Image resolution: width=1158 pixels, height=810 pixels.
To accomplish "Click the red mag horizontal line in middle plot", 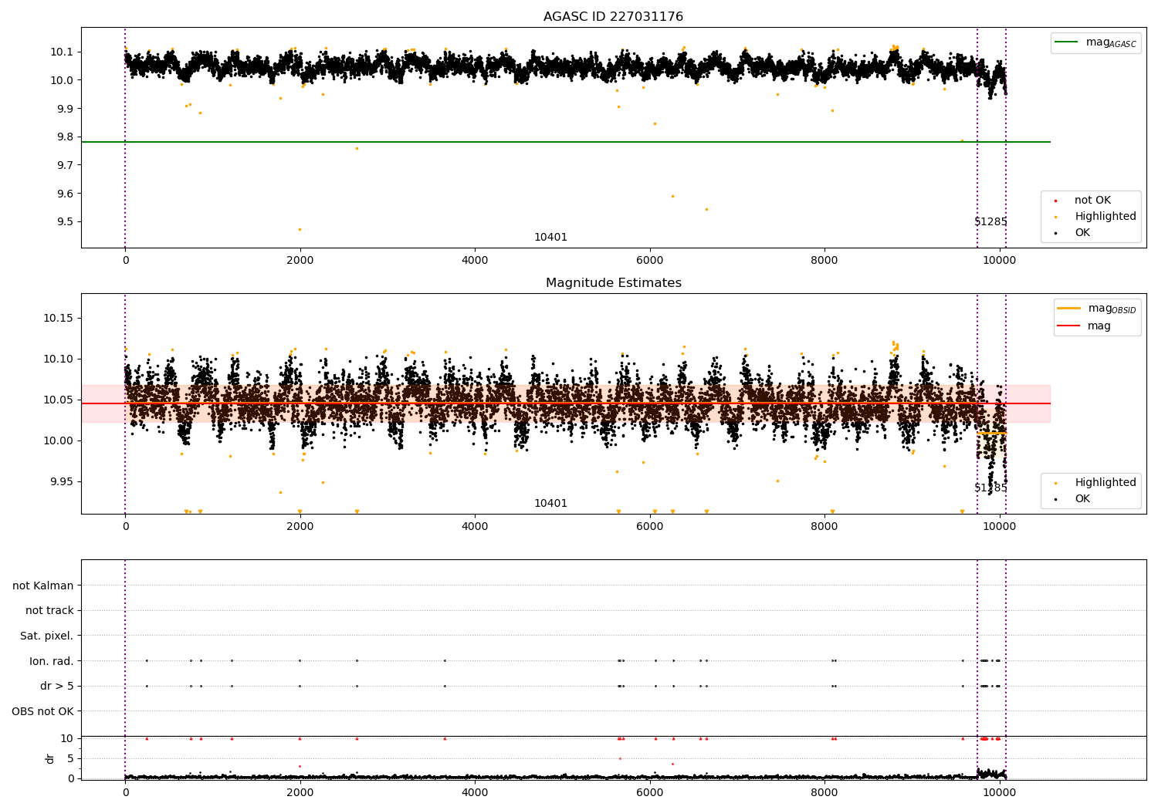I will (x=565, y=403).
